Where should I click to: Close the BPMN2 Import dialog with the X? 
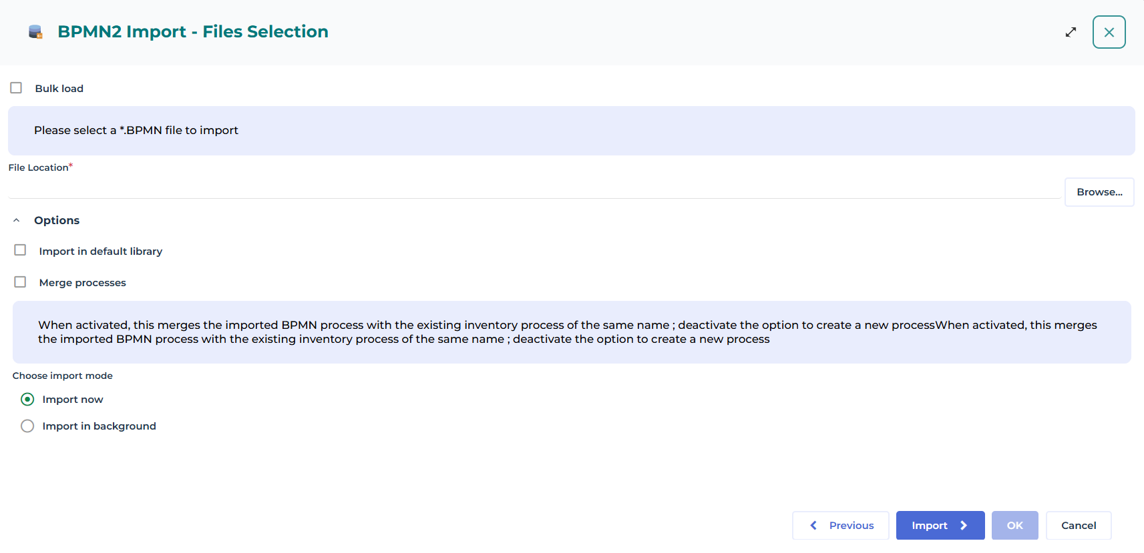[x=1109, y=31]
